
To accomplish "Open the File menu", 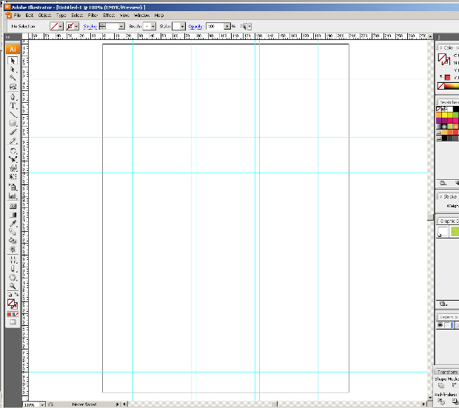I will point(17,16).
